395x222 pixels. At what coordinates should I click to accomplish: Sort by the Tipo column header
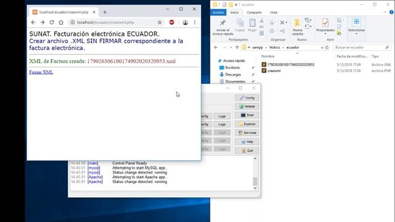click(x=375, y=56)
